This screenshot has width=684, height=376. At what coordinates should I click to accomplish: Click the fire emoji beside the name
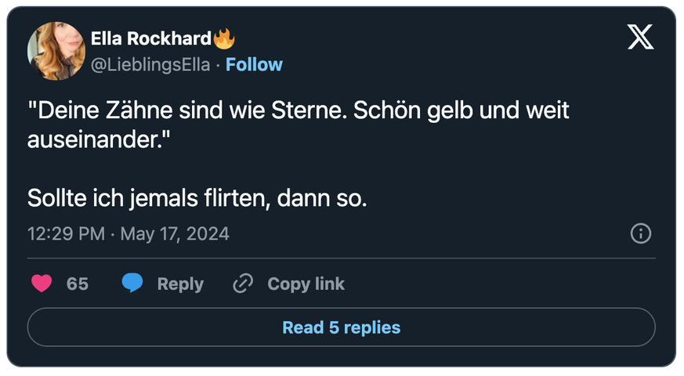click(224, 38)
